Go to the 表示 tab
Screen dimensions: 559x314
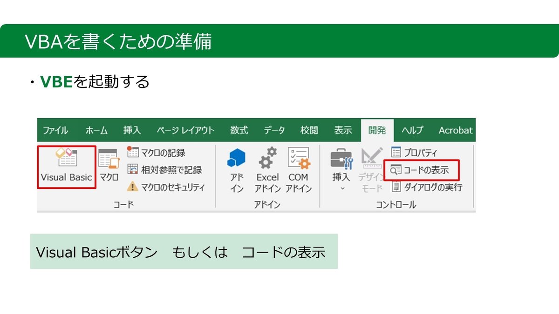(343, 130)
